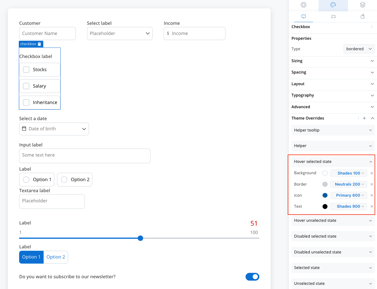This screenshot has height=289, width=377.
Task: Open the Date of birth picker
Action: tap(54, 129)
